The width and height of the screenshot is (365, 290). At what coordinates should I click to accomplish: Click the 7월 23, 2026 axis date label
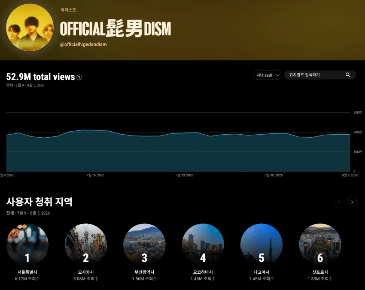pyautogui.click(x=185, y=175)
